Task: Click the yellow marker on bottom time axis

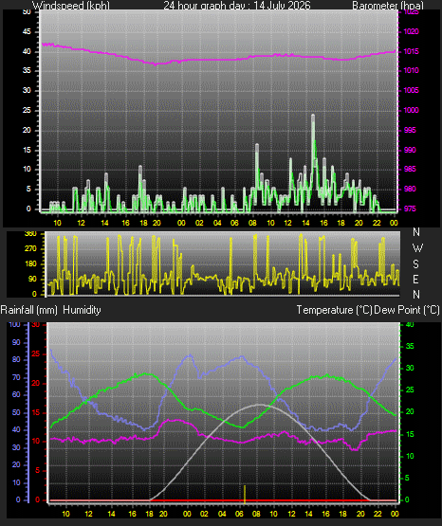Action: click(245, 494)
